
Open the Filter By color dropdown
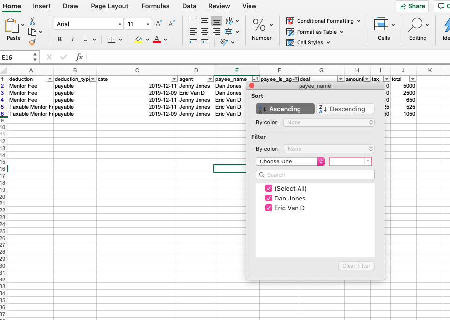click(329, 149)
